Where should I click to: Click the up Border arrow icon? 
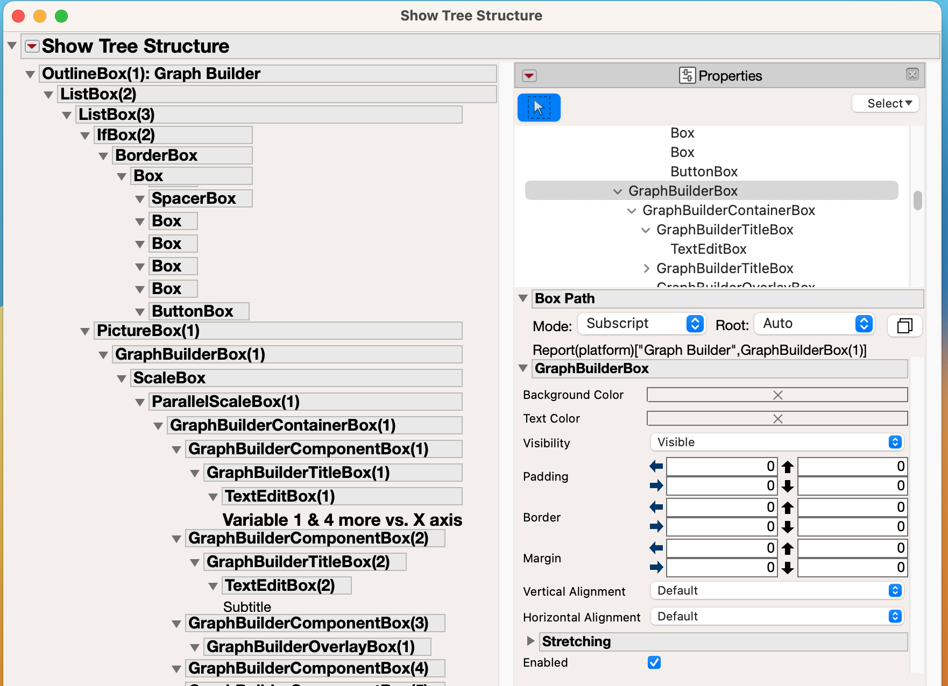coord(787,507)
